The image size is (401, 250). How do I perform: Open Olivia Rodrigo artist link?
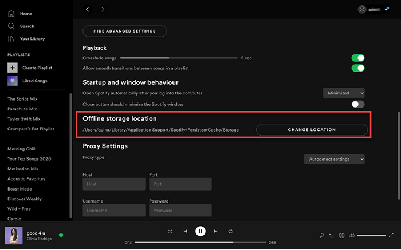click(x=39, y=239)
